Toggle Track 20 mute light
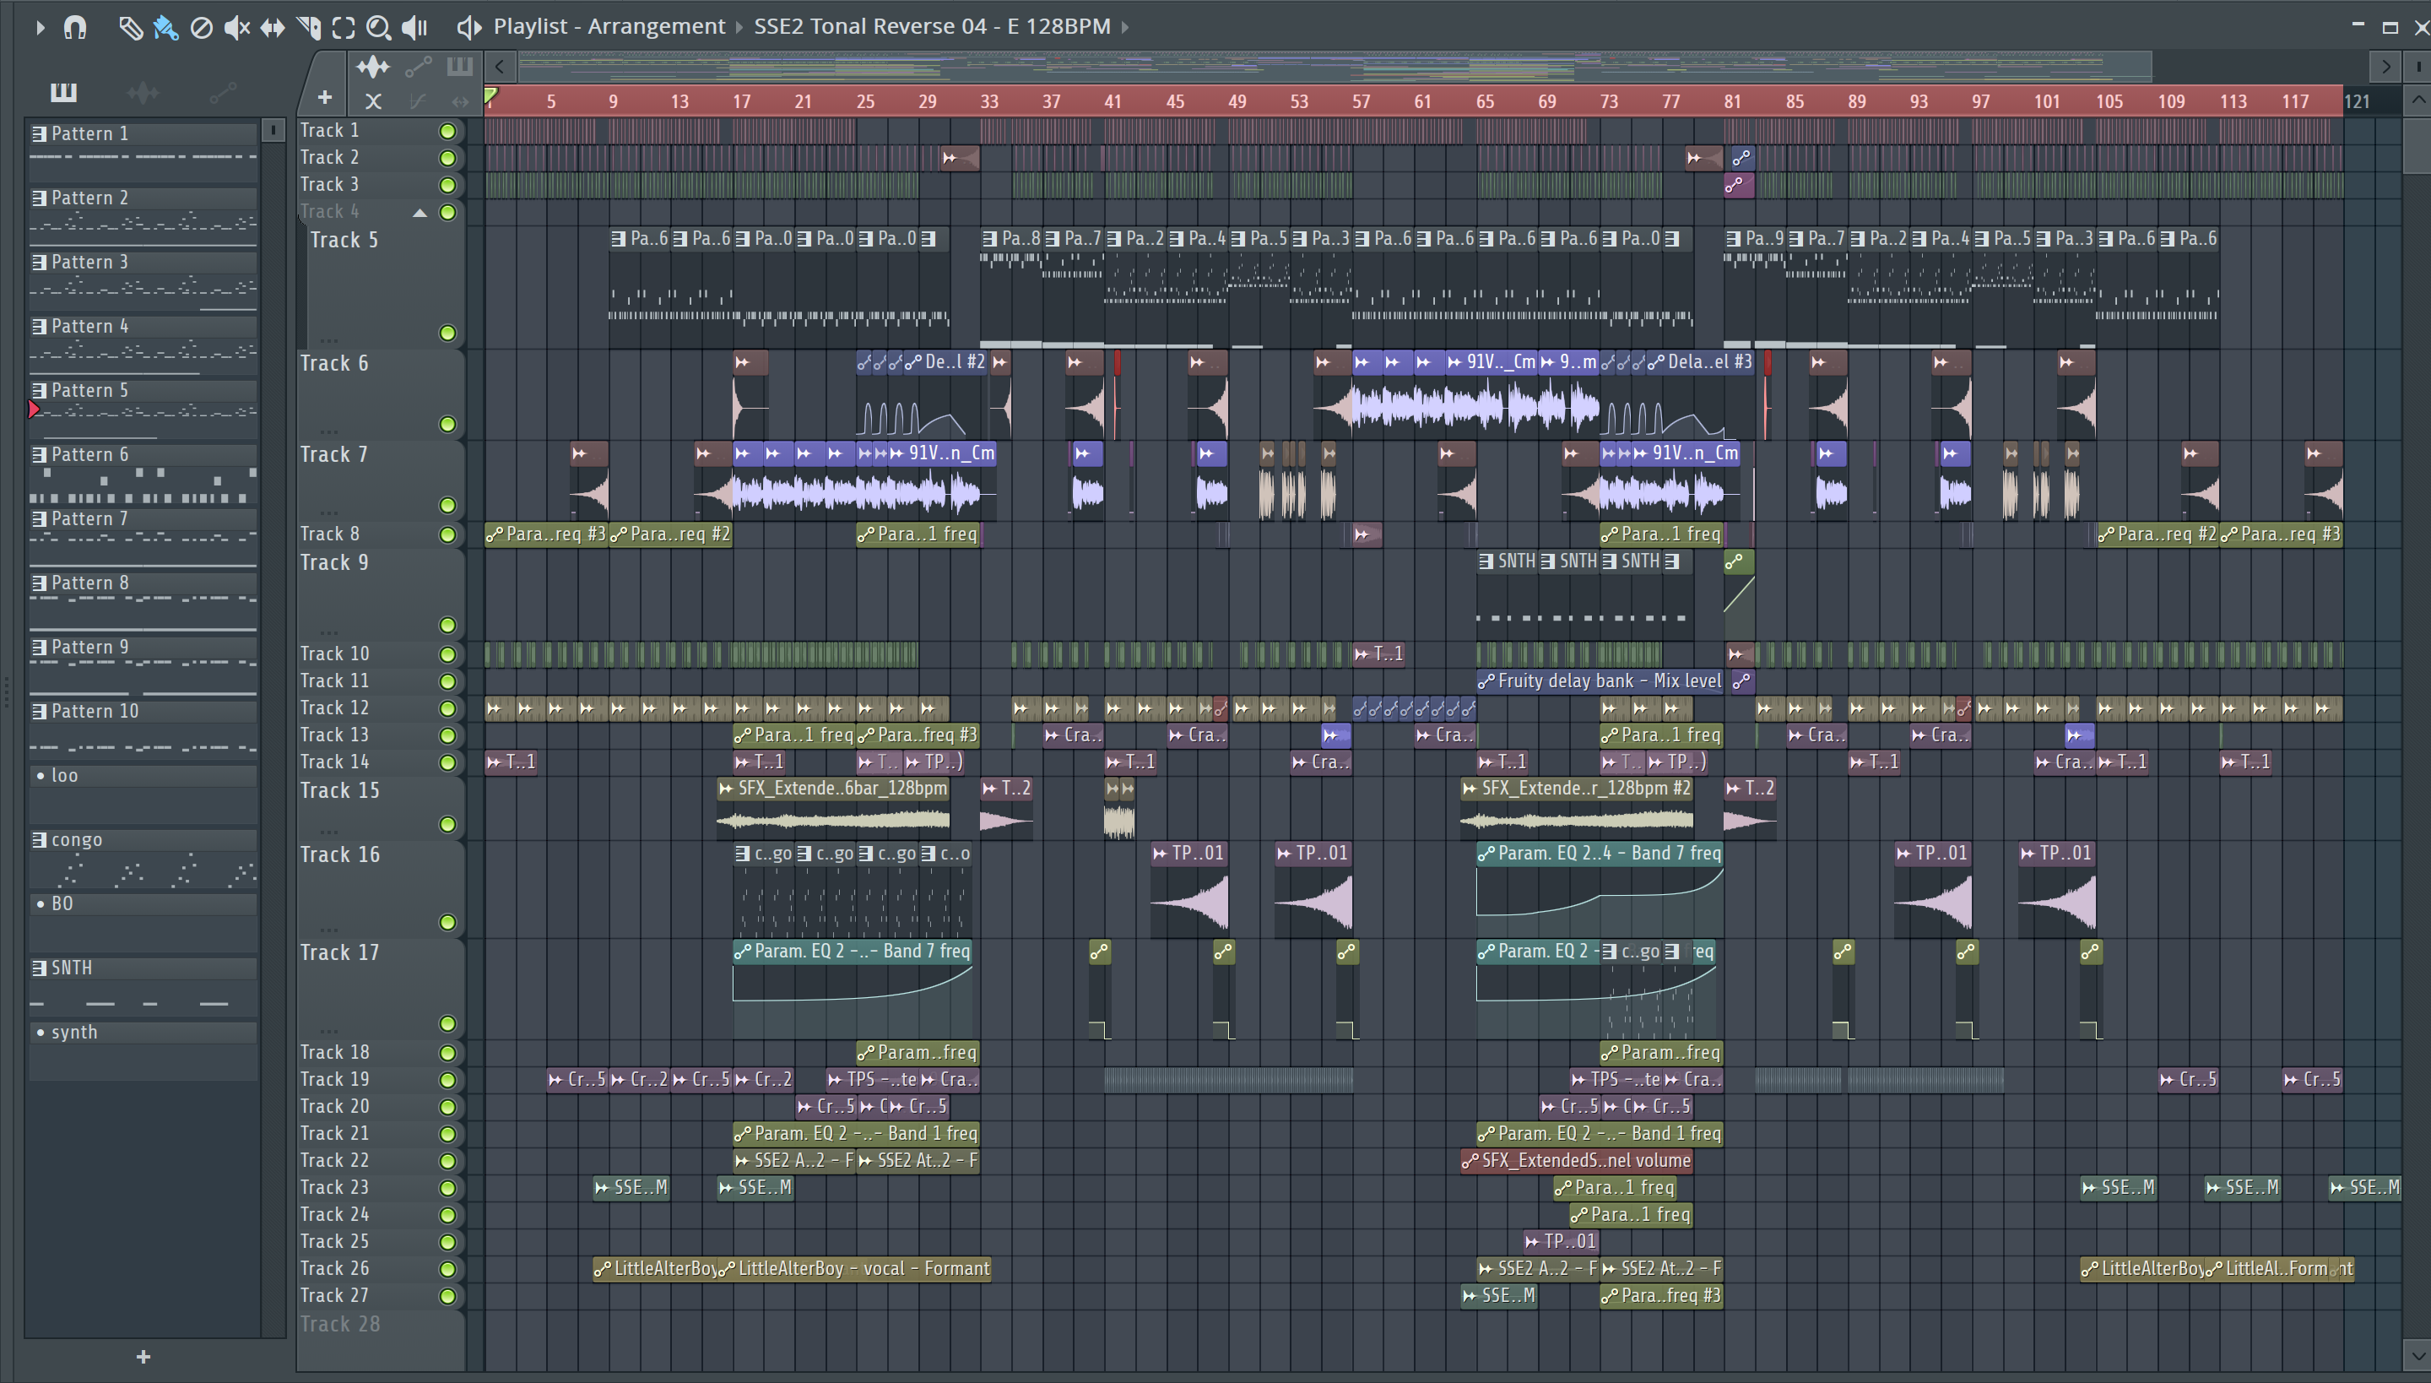Image resolution: width=2431 pixels, height=1383 pixels. tap(447, 1107)
